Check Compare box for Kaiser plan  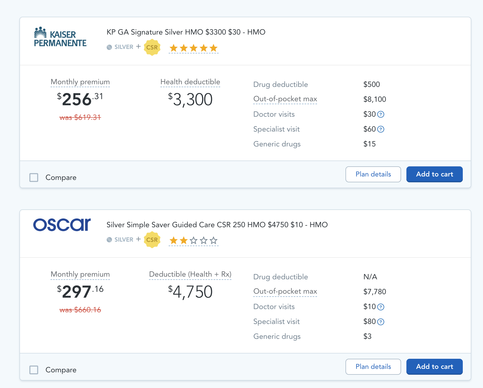(x=34, y=178)
